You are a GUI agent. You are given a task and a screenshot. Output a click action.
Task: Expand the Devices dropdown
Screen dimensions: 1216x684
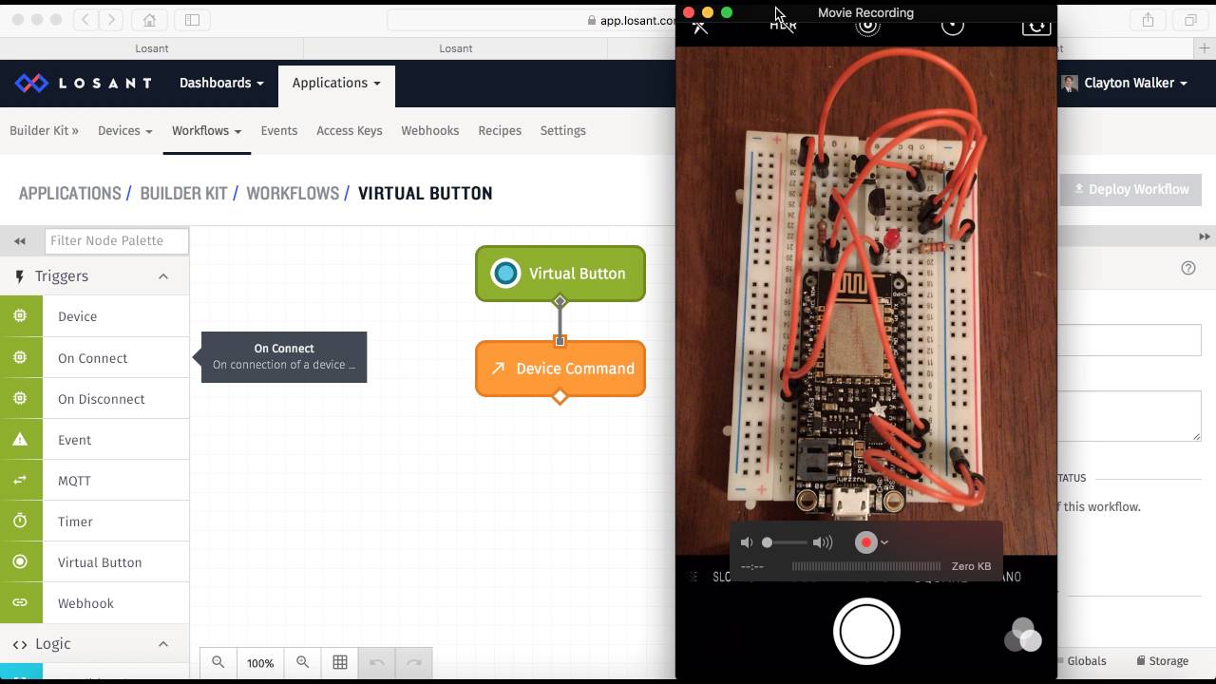[x=124, y=130]
